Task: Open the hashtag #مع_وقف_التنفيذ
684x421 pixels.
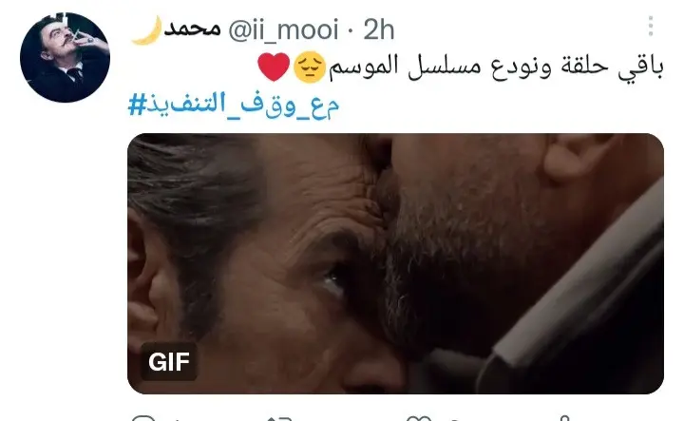Action: point(234,105)
